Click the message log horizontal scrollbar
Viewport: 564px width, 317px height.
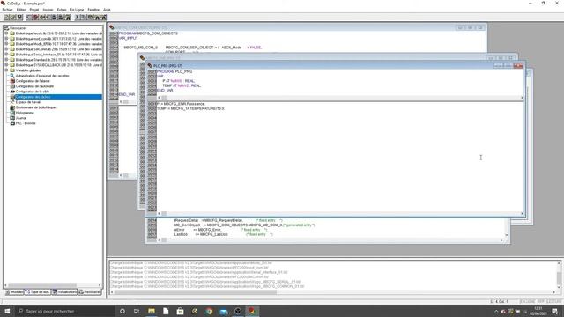point(196,292)
